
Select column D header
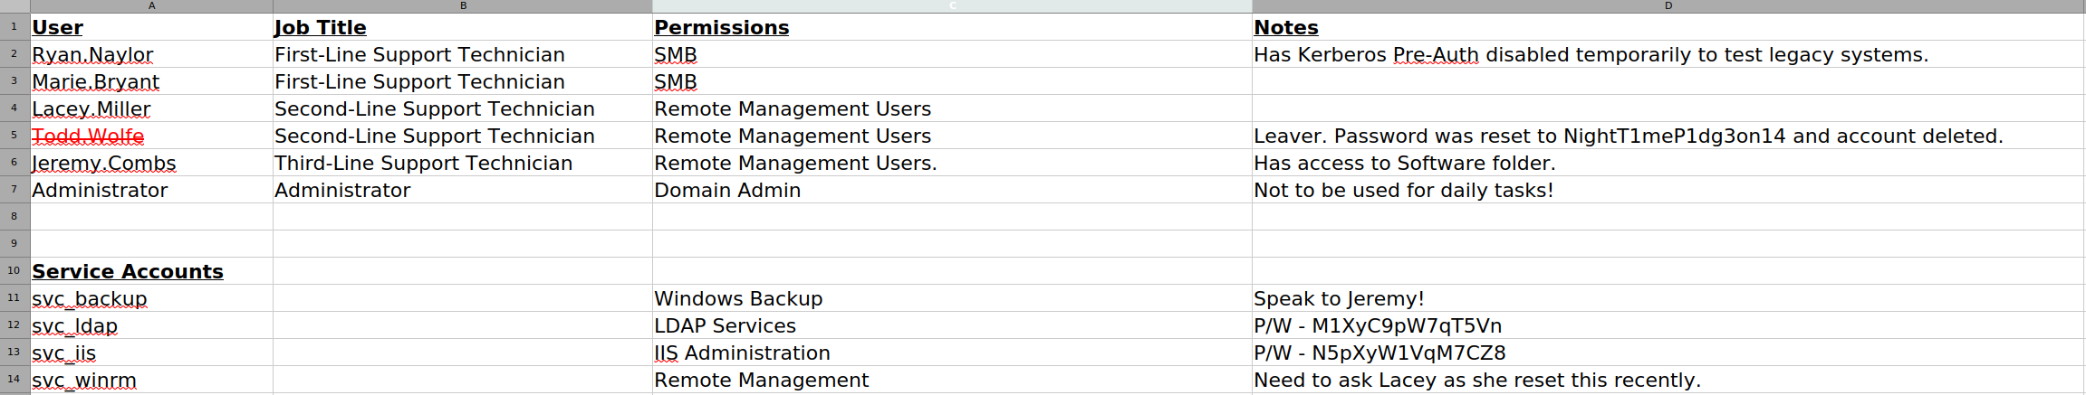(1668, 5)
